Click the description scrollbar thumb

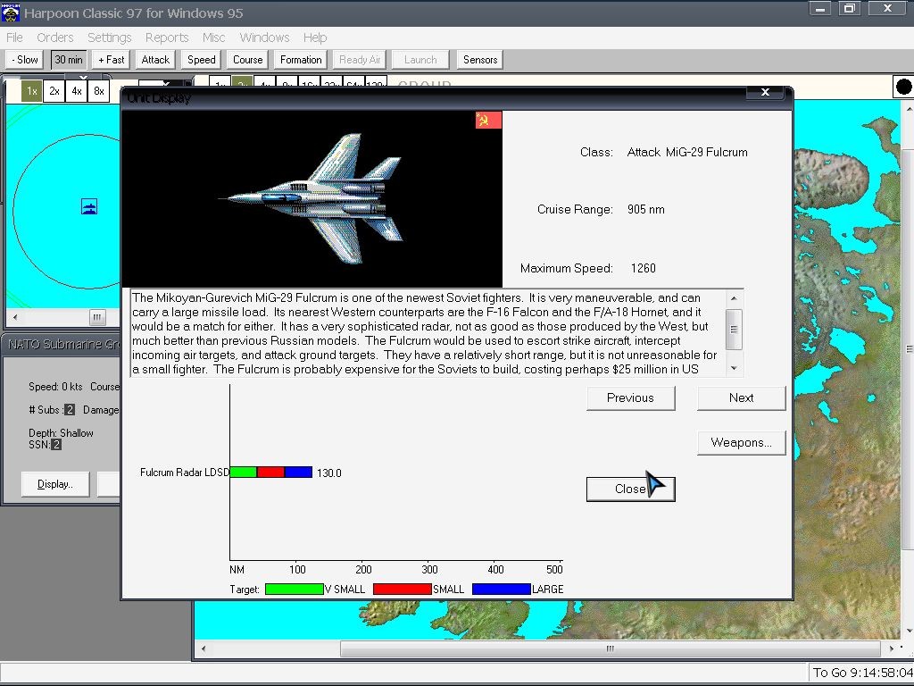tap(734, 330)
